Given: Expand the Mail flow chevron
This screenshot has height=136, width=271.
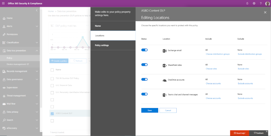Looking at the screenshot, I should [37, 104].
